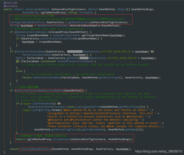This screenshot has width=184, height=155.
Task: Click the invokeSuper method call
Action: [61, 139]
